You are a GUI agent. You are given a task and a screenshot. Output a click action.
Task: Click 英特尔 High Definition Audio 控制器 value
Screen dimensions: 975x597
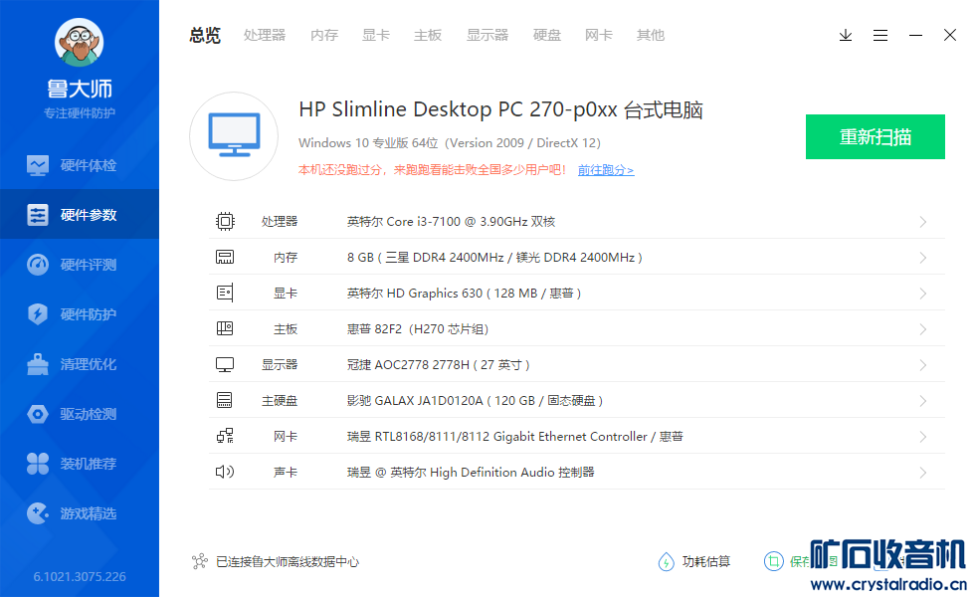pyautogui.click(x=471, y=472)
